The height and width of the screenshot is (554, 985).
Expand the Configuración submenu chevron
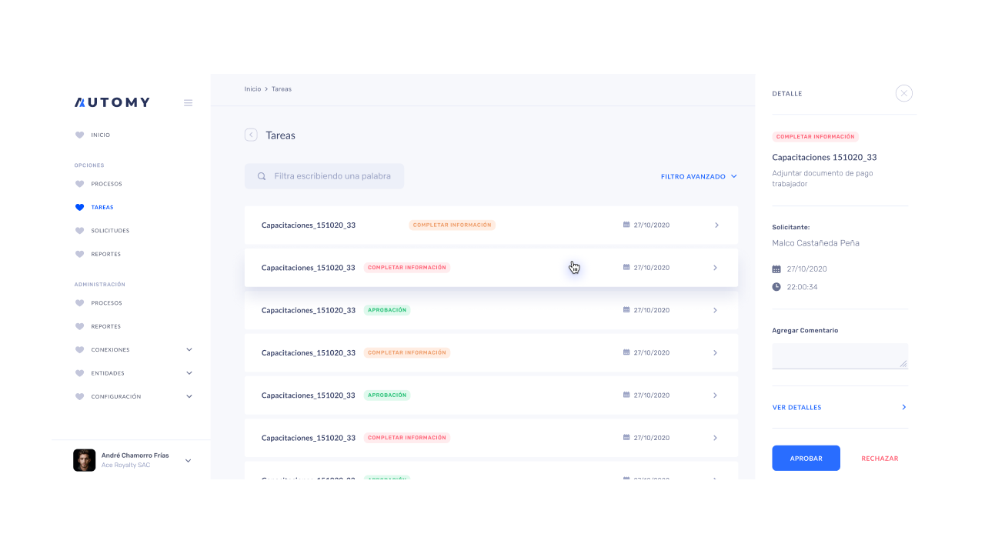click(x=189, y=397)
